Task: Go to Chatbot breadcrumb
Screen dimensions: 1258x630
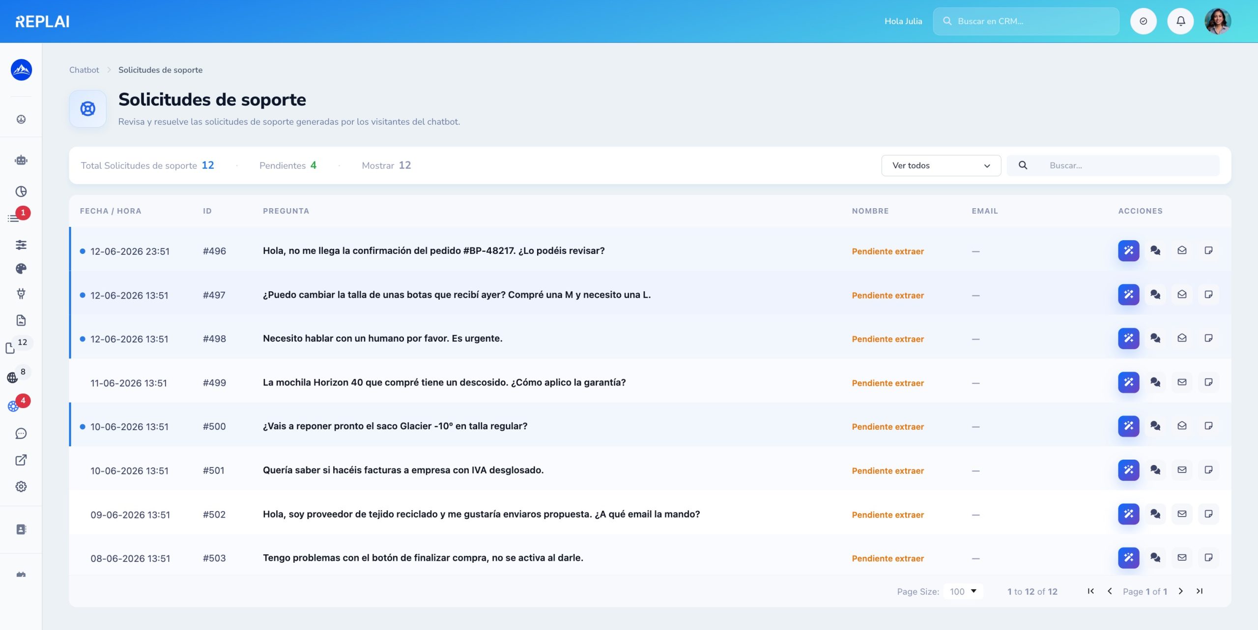Action: point(84,70)
